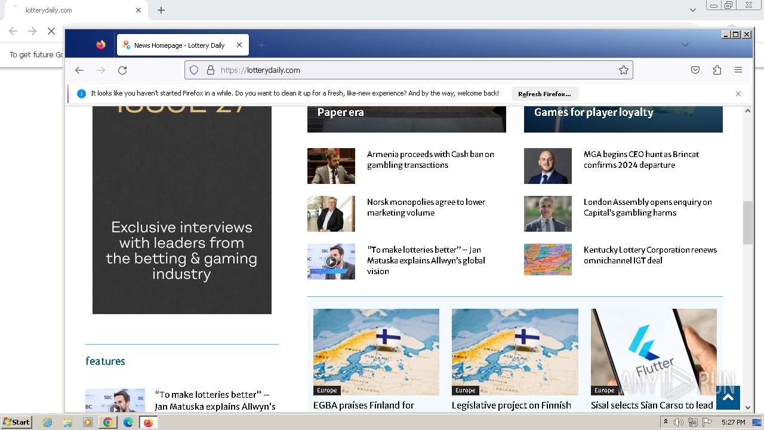Add new tab in background Chrome window
The image size is (764, 430).
(161, 10)
